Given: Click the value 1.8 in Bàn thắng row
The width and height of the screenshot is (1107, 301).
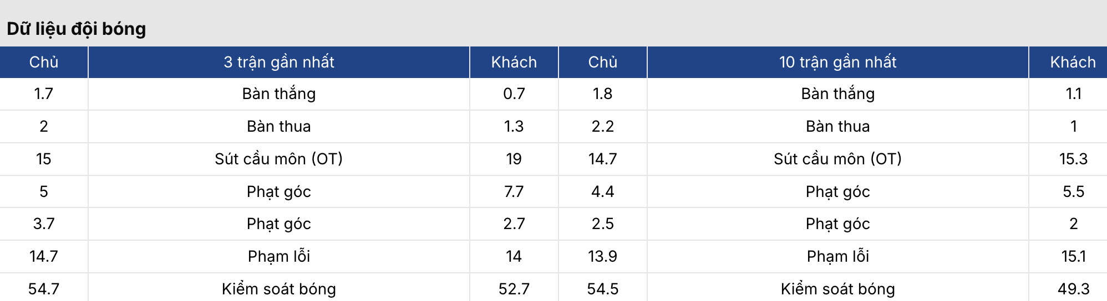Looking at the screenshot, I should 602,94.
